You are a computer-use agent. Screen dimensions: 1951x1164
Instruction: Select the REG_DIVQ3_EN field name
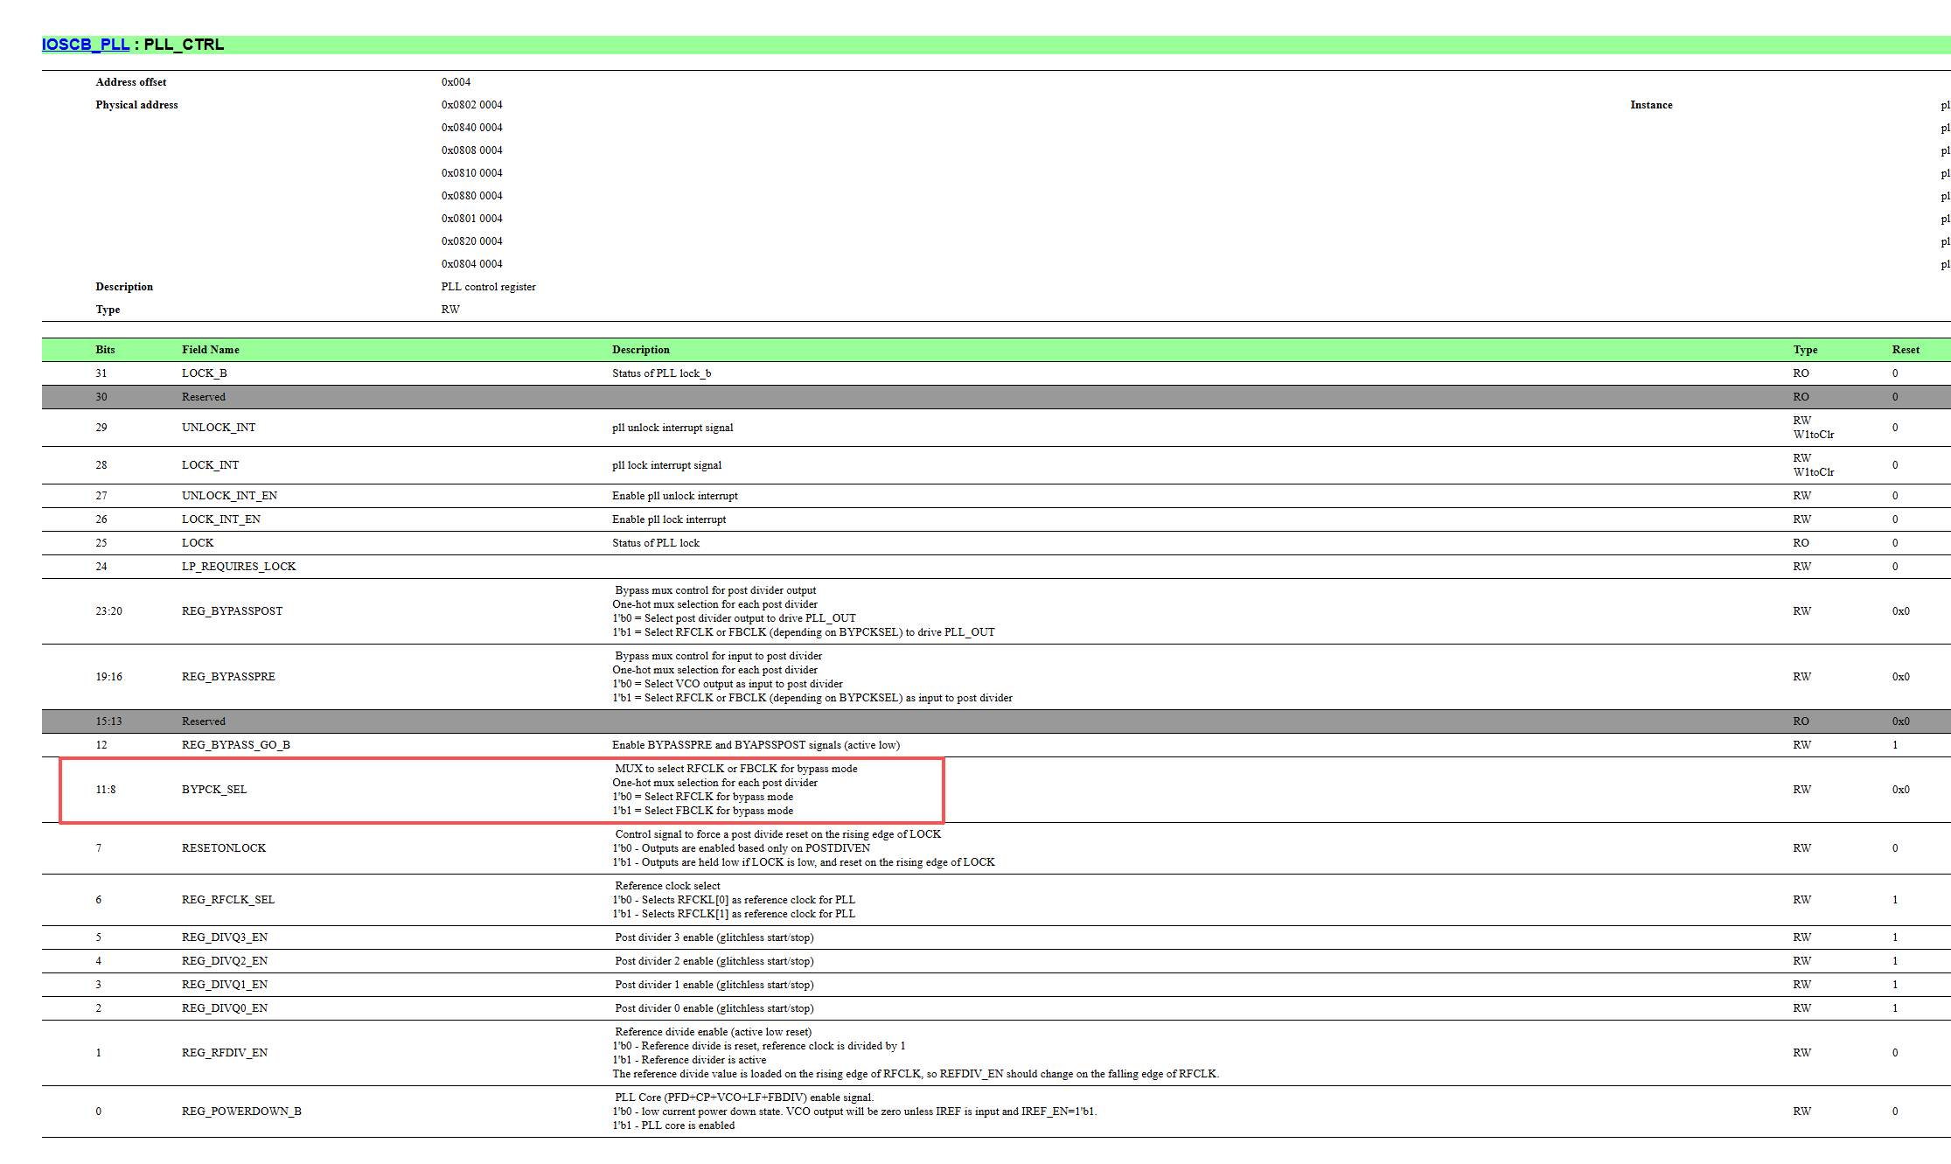click(225, 937)
